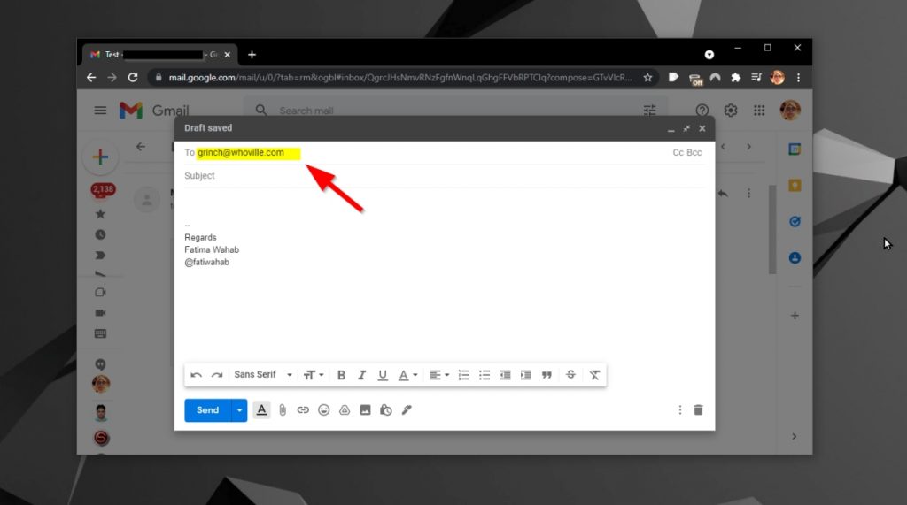
Task: Expand compose window to full screen
Action: pos(686,128)
